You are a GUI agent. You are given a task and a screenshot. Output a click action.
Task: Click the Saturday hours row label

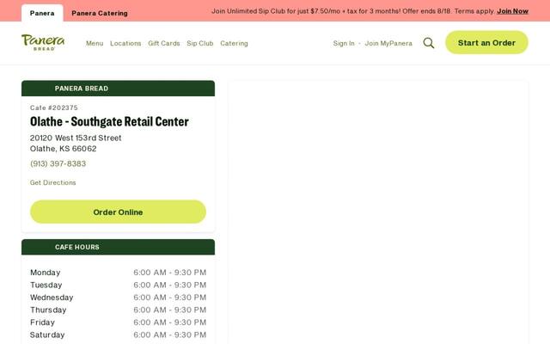47,335
